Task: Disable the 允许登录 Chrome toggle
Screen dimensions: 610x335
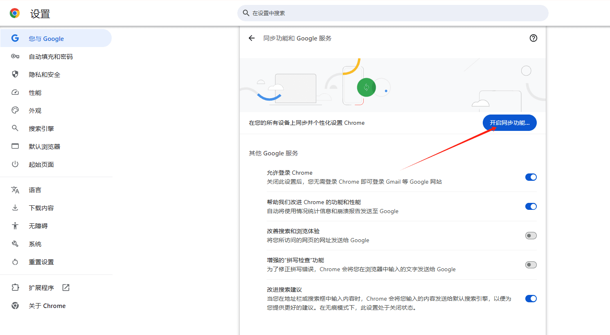Action: 531,177
